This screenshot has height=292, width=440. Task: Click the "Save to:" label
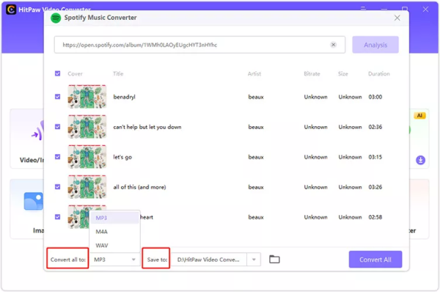157,260
